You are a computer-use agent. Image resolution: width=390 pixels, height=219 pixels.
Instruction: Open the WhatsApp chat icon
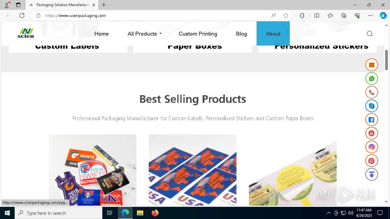(372, 78)
